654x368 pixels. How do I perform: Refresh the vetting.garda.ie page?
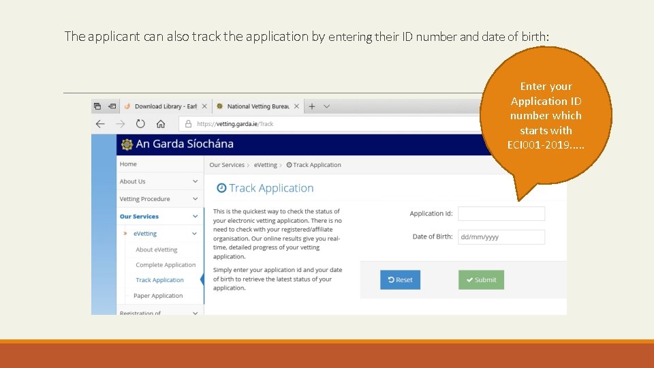tap(140, 124)
